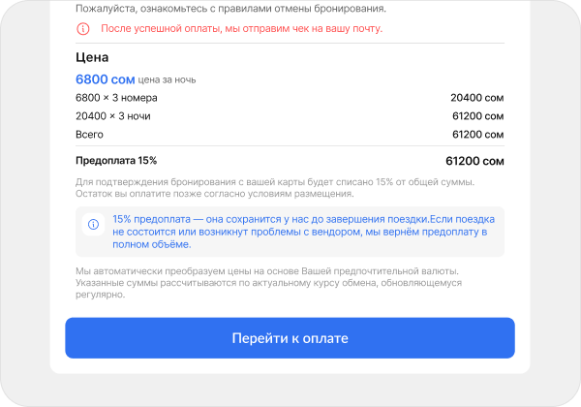The width and height of the screenshot is (581, 407).
Task: Select the red receipt notice text
Action: pos(241,29)
